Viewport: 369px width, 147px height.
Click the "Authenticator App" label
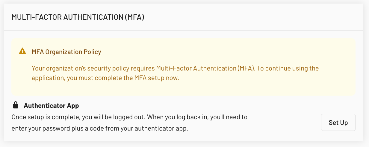click(x=51, y=106)
